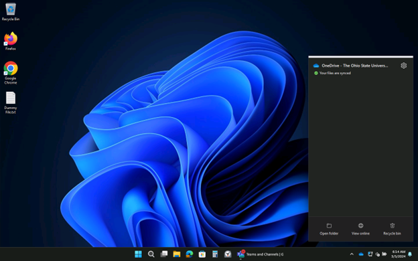Viewport: 418px width, 261px height.
Task: Launch File Explorer from the taskbar
Action: [177, 254]
